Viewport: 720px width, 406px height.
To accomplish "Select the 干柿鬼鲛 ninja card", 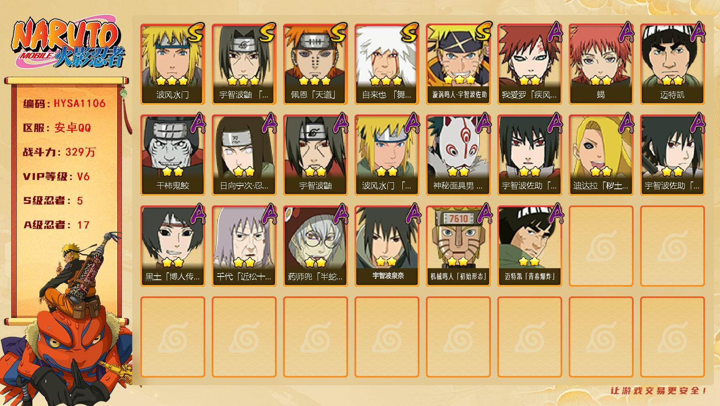I will click(173, 155).
